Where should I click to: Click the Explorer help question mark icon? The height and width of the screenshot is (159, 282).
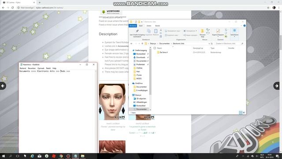coord(245,26)
